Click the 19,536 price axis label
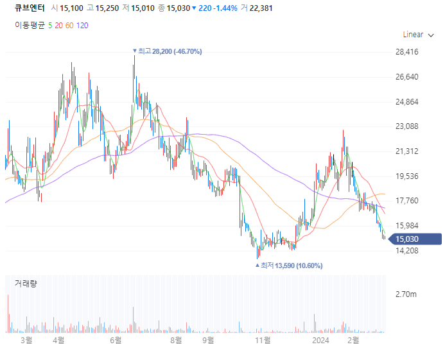This screenshot has width=445, height=356. [407, 176]
